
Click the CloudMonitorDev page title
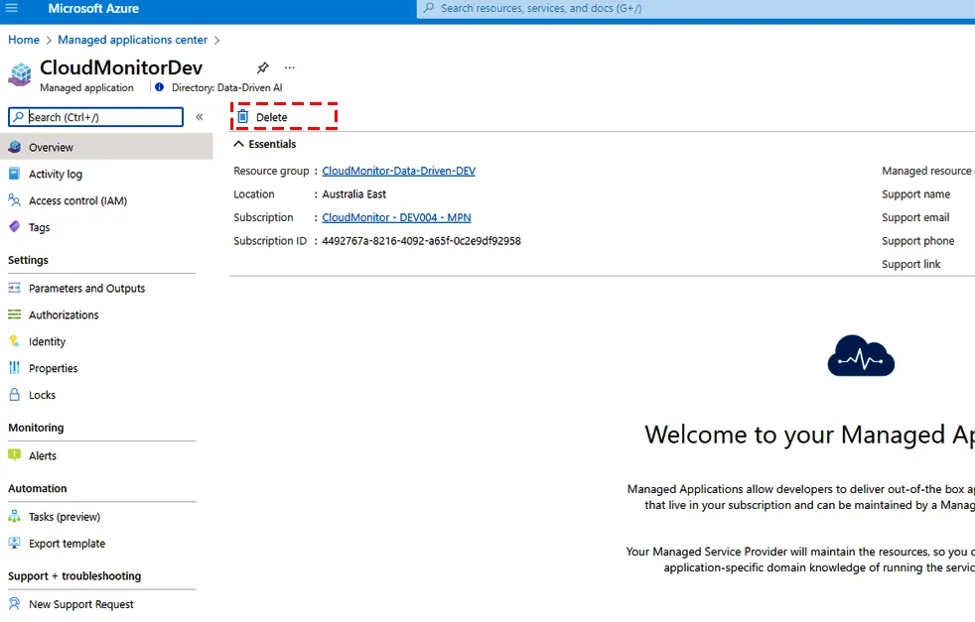click(121, 67)
